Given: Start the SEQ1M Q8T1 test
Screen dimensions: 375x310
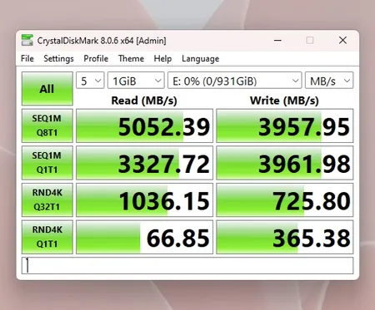Looking at the screenshot, I should [47, 125].
